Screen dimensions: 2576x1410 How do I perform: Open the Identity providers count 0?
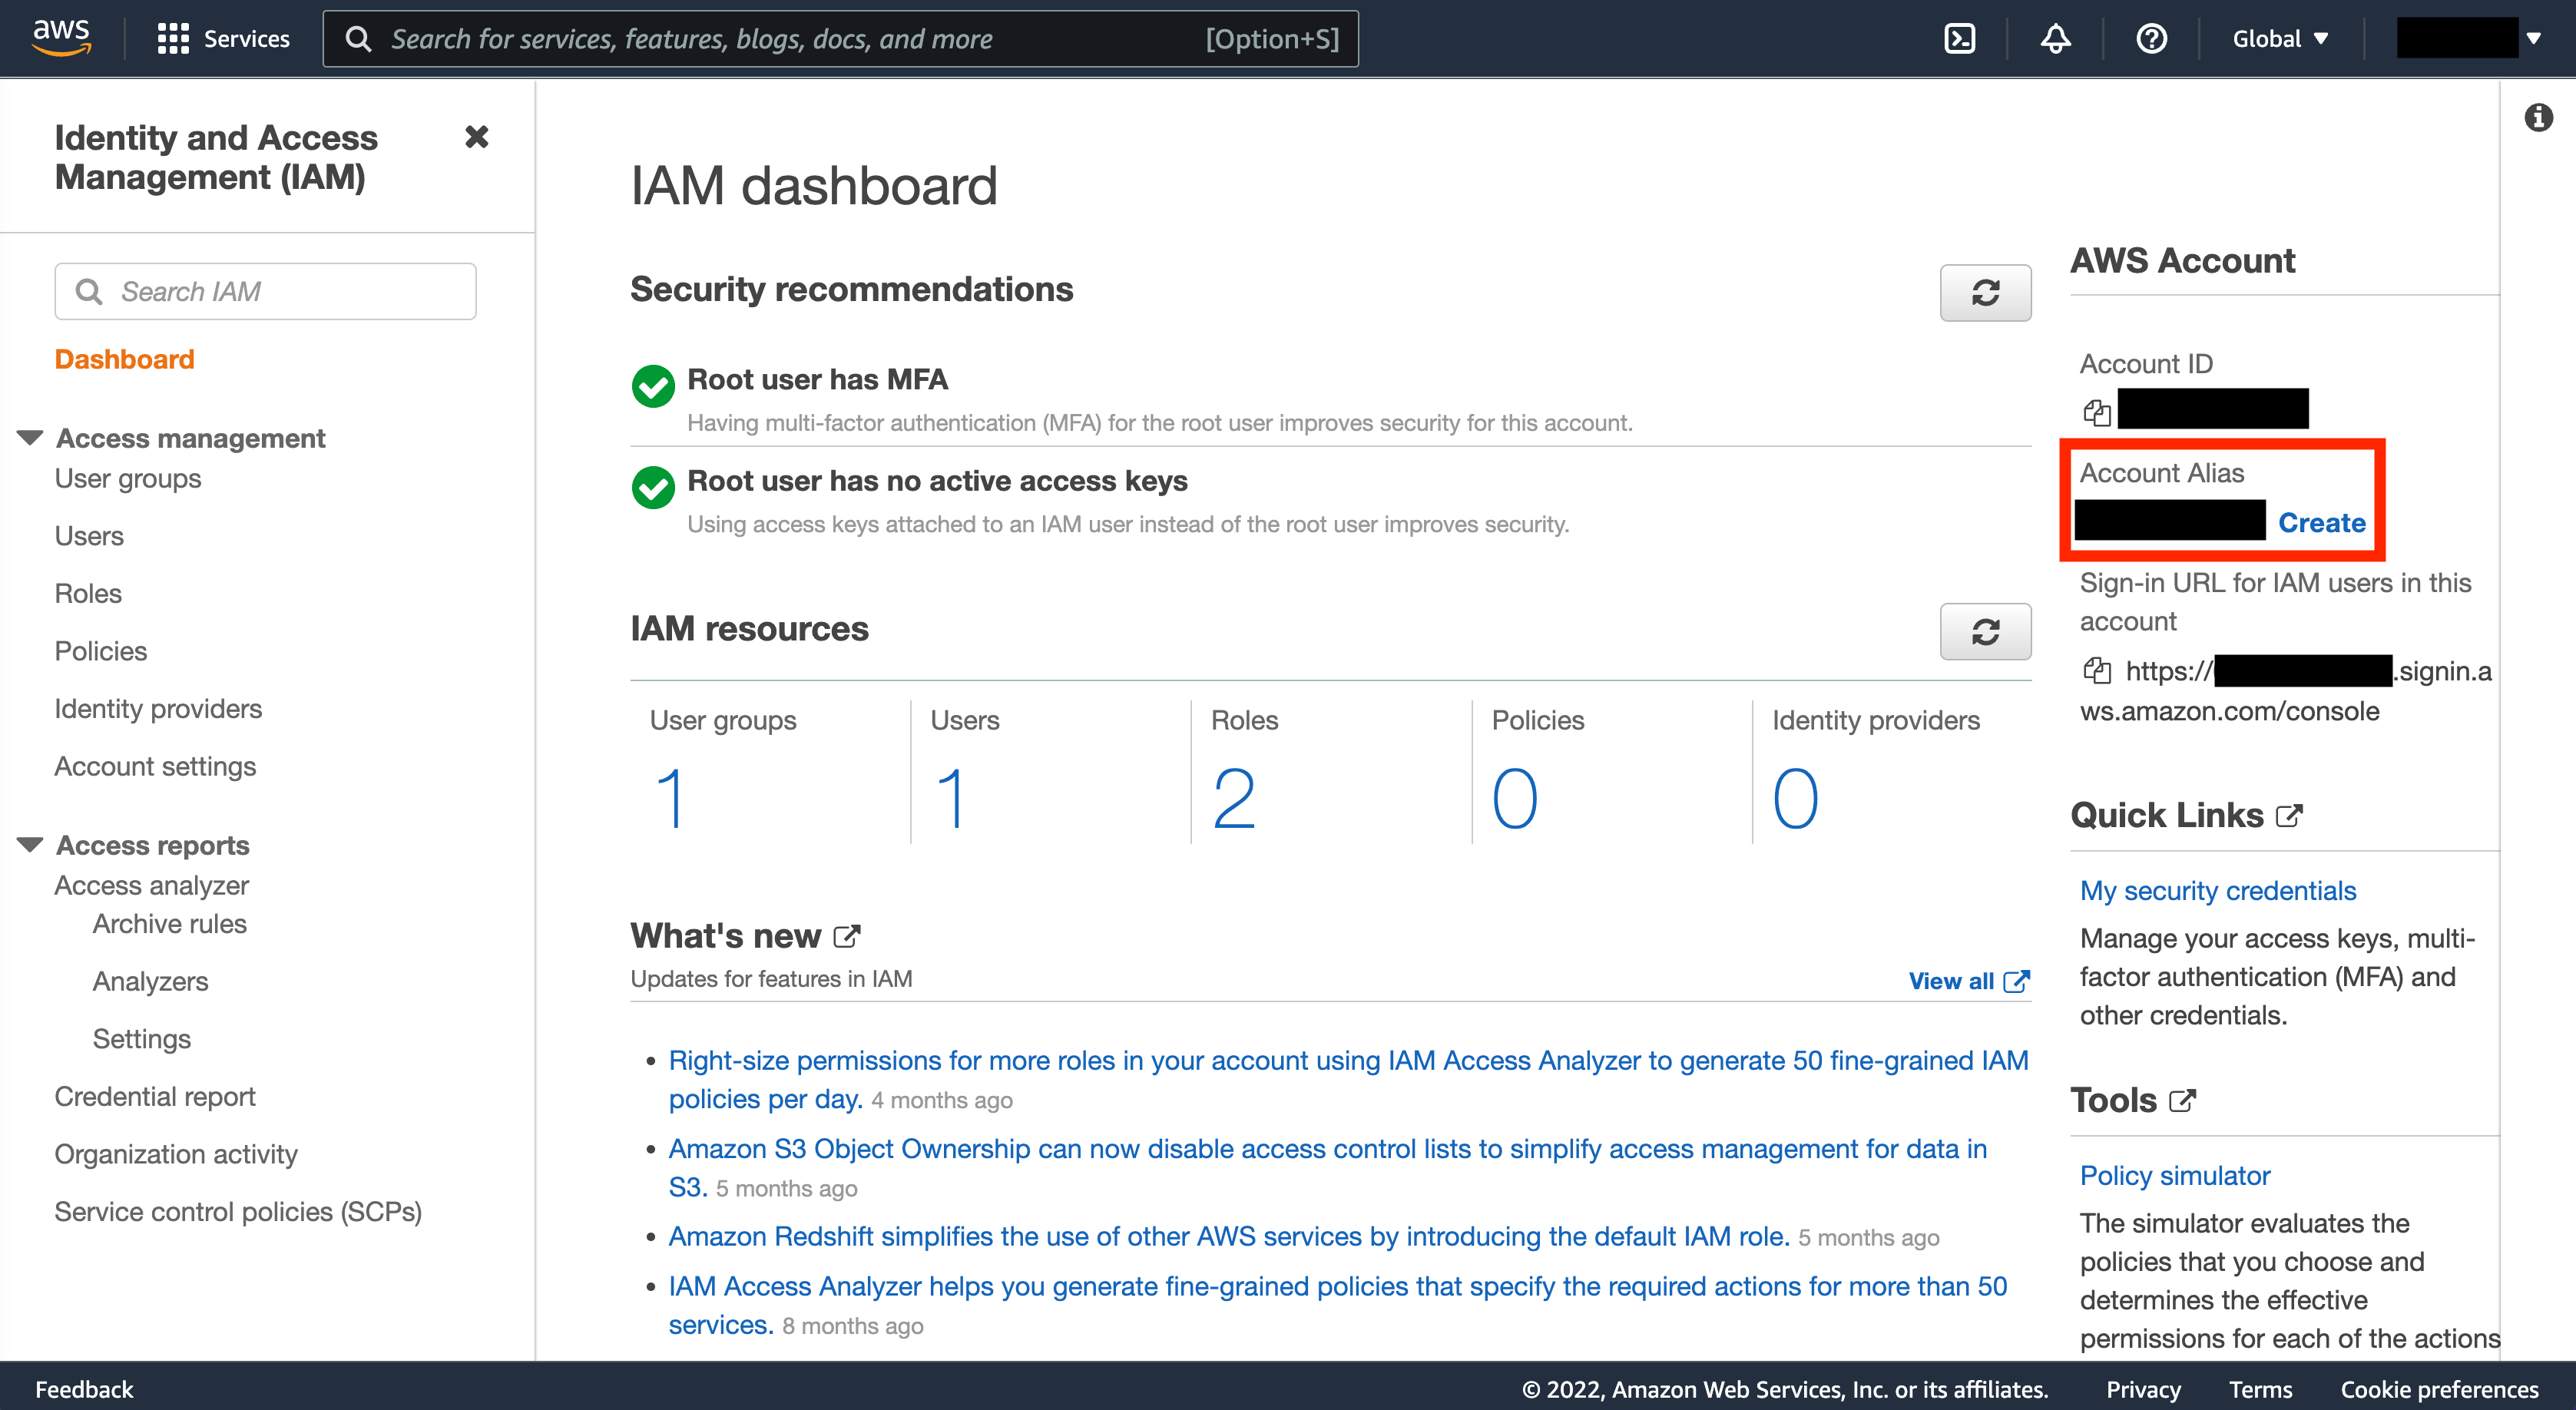point(1796,798)
